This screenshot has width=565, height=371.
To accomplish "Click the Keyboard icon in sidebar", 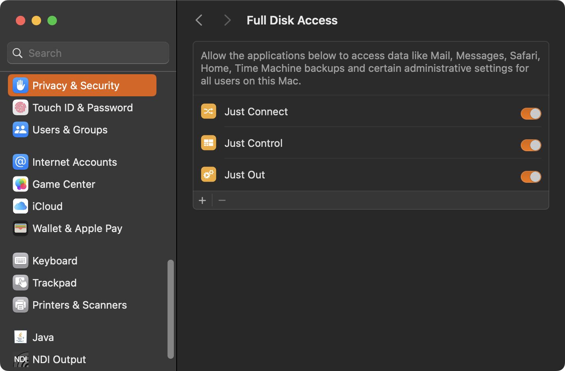I will (21, 260).
